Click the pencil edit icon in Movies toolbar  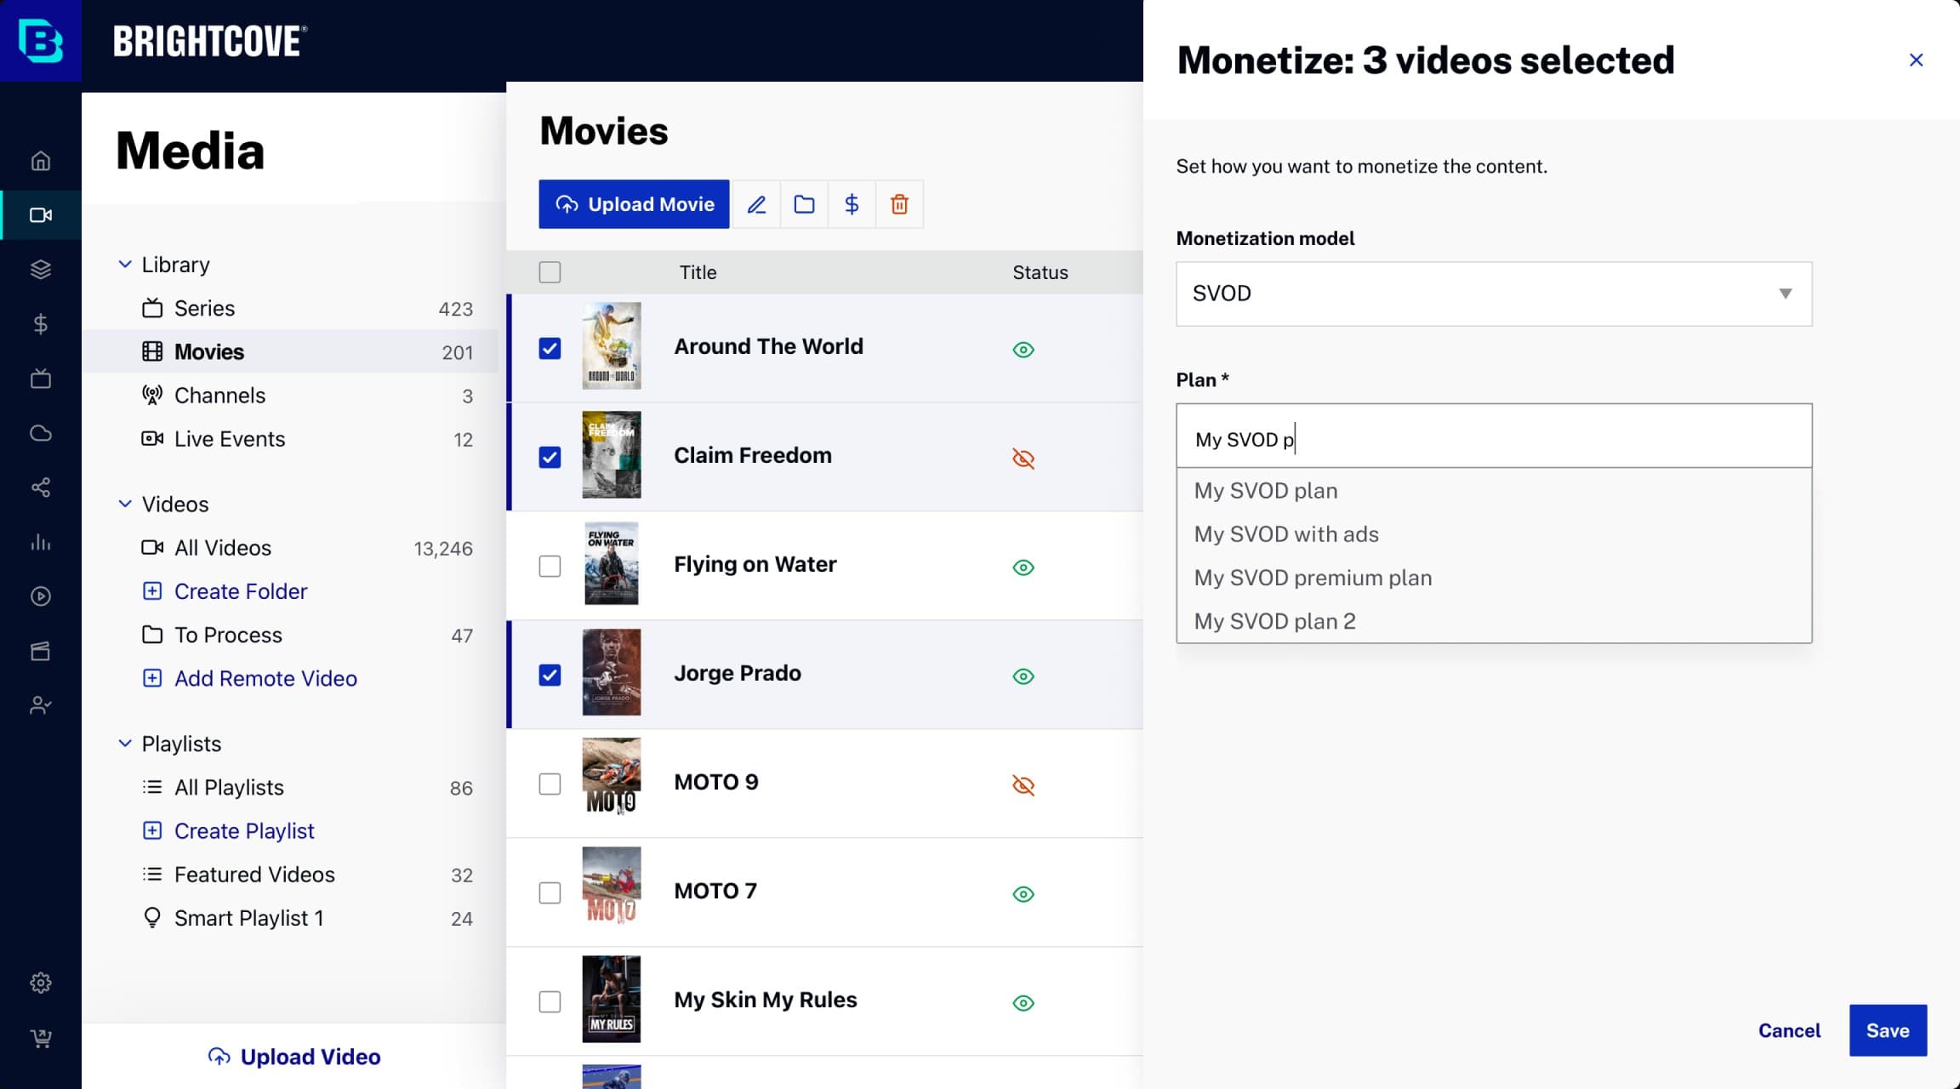coord(756,204)
